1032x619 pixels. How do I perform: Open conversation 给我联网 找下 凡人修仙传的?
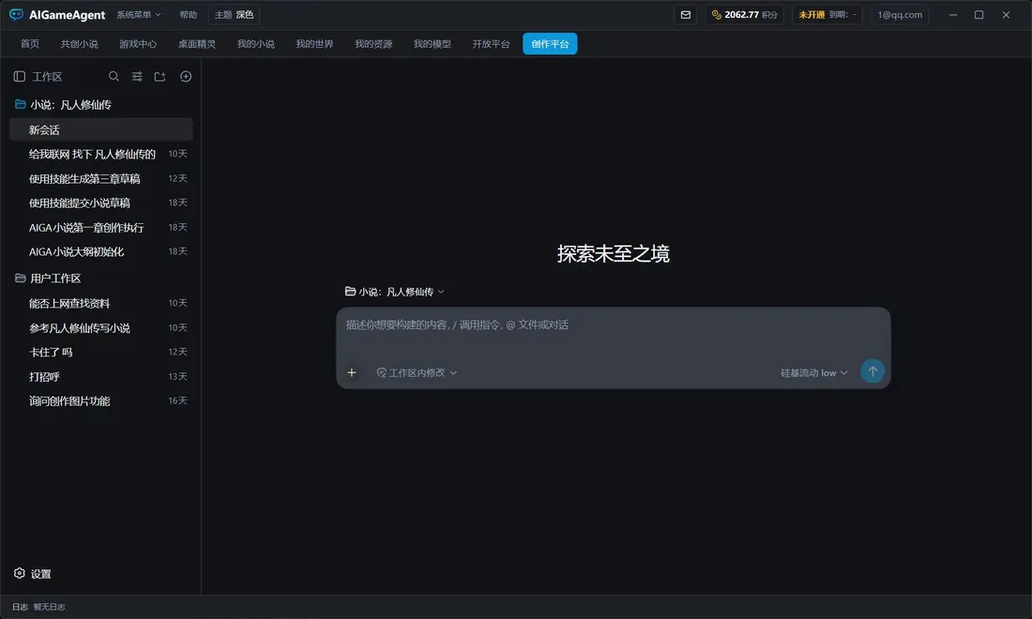[x=101, y=154]
